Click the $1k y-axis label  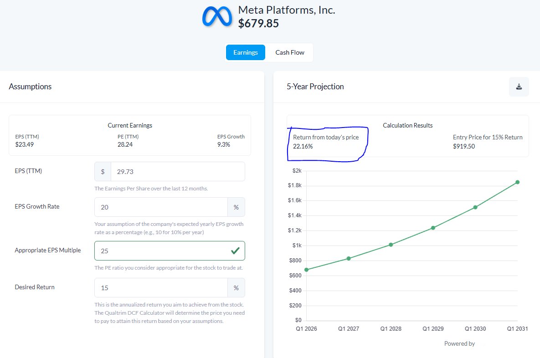pos(297,245)
